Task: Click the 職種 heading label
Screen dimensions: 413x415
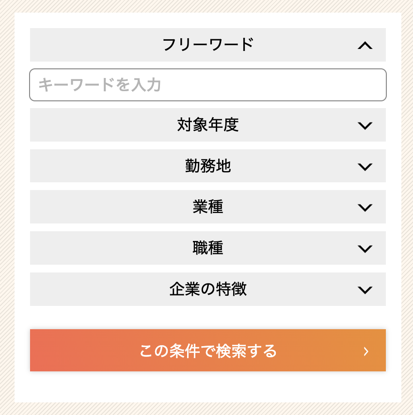Action: click(x=207, y=248)
